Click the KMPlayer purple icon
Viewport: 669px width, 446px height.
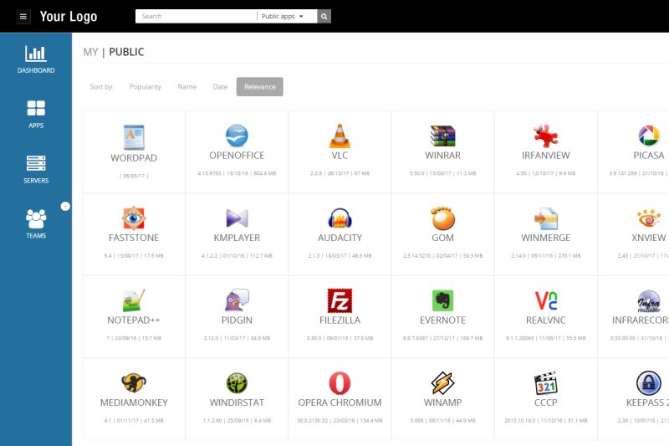pyautogui.click(x=237, y=218)
